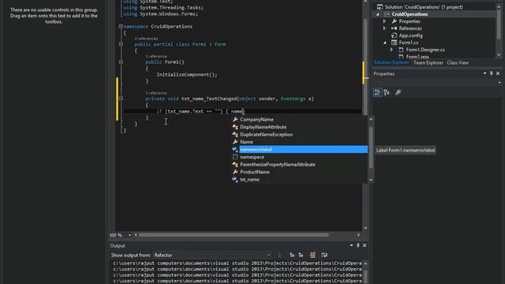Viewport: 505px width, 284px height.
Task: Go to next message in Output toolbar
Action: pos(301,255)
